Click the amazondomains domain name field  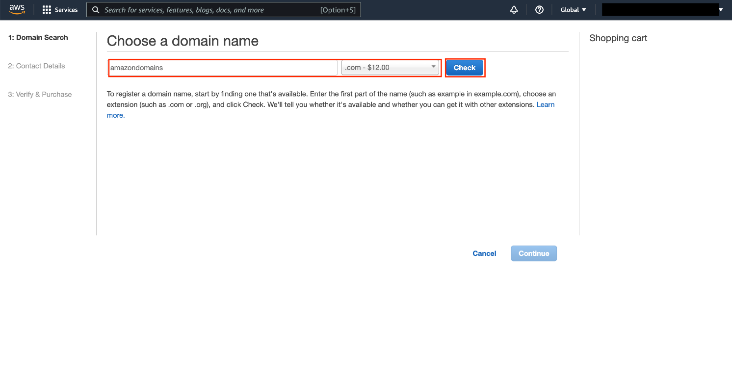(x=223, y=68)
